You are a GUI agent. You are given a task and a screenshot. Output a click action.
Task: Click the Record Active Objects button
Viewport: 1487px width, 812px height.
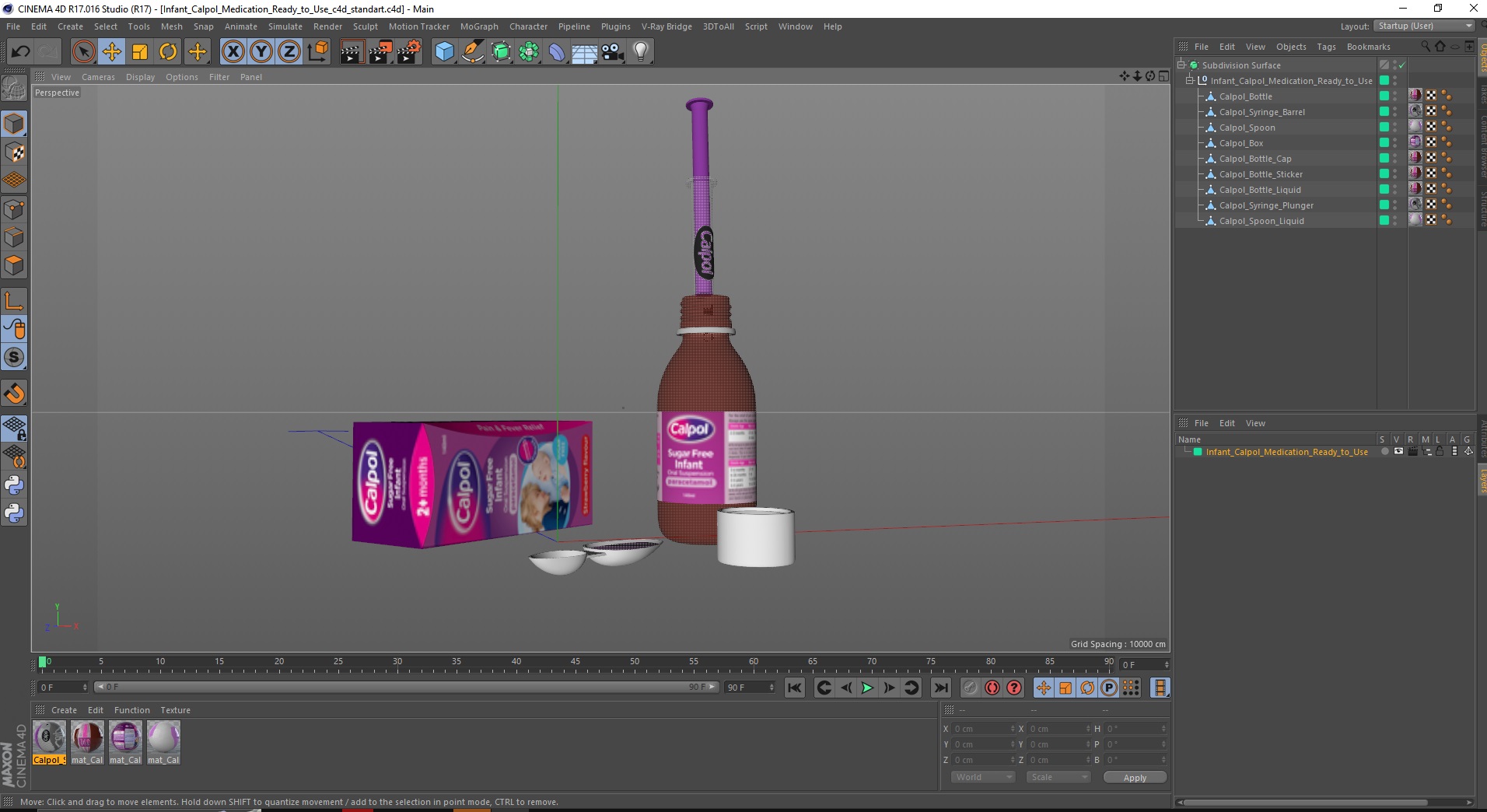point(970,688)
